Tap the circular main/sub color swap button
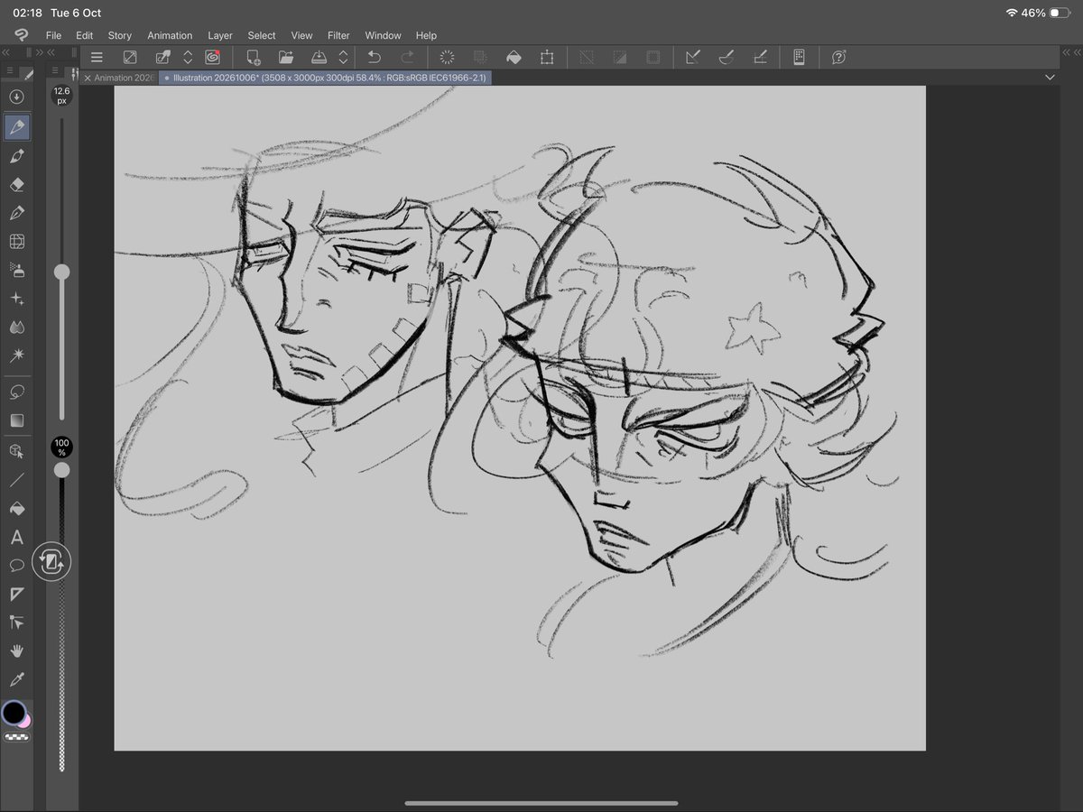This screenshot has width=1083, height=812. tap(51, 562)
